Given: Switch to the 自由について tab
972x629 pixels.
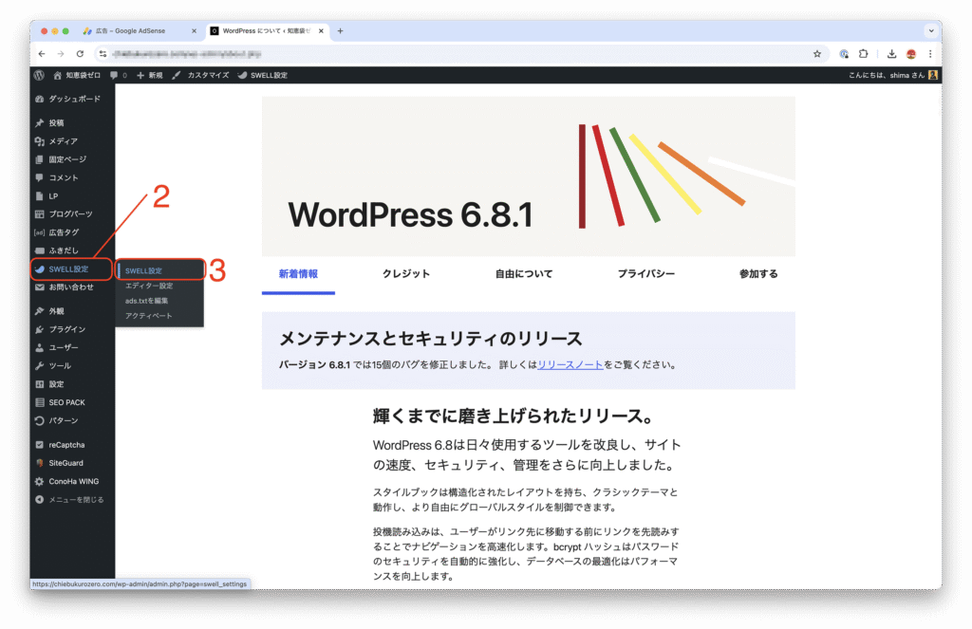Looking at the screenshot, I should click(x=524, y=274).
